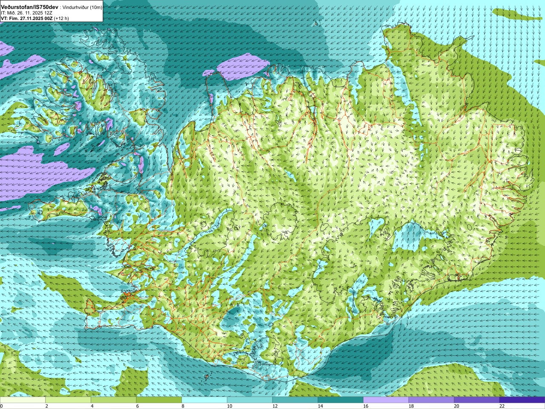Select the yellow-green 2–4 legend swatch
The image size is (545, 409).
point(68,400)
